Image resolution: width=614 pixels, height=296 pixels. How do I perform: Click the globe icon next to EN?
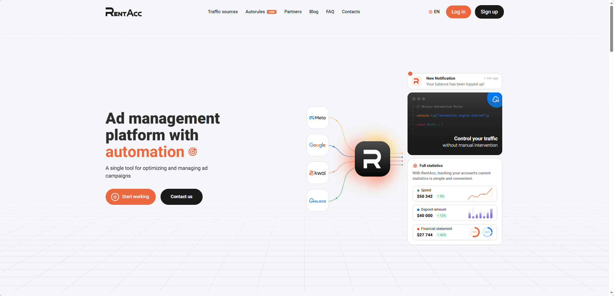pos(431,12)
